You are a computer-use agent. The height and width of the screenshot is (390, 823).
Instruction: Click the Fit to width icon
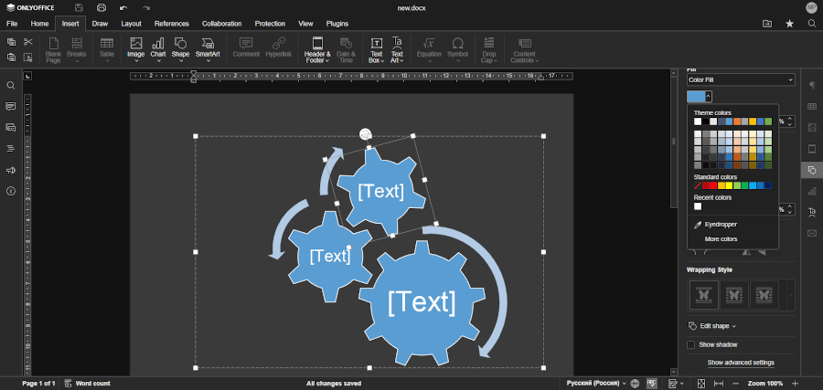coord(718,384)
